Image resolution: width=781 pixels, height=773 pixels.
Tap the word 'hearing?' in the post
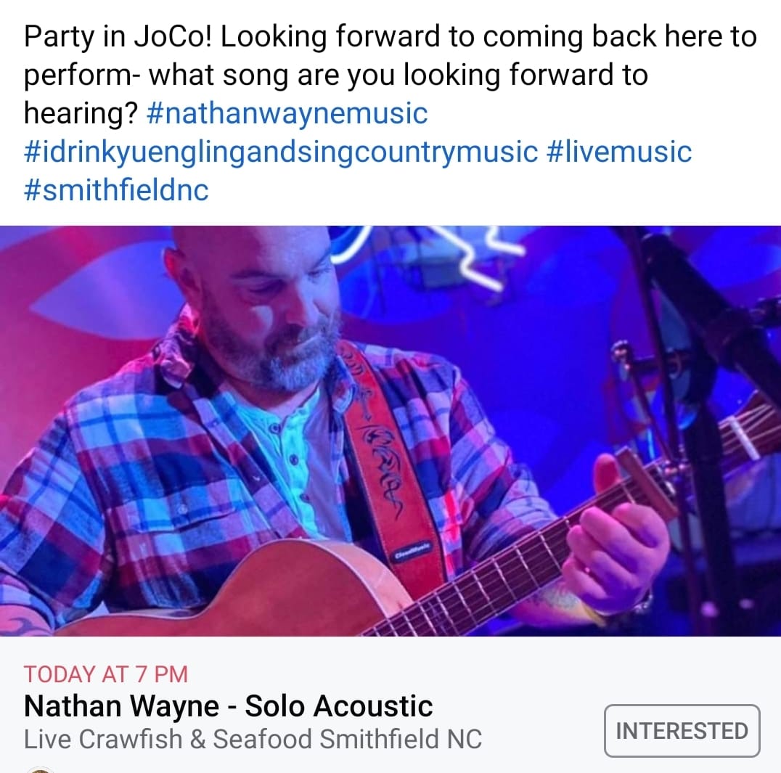[81, 113]
